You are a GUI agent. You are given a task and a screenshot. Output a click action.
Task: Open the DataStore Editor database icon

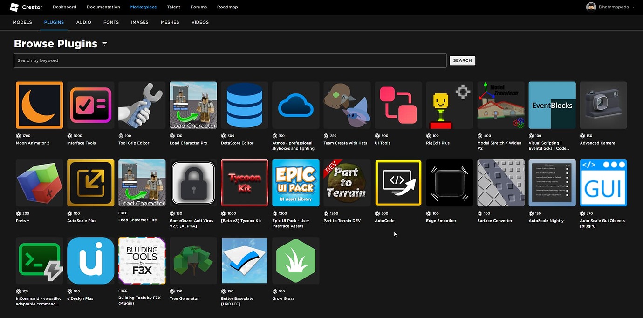pyautogui.click(x=245, y=105)
